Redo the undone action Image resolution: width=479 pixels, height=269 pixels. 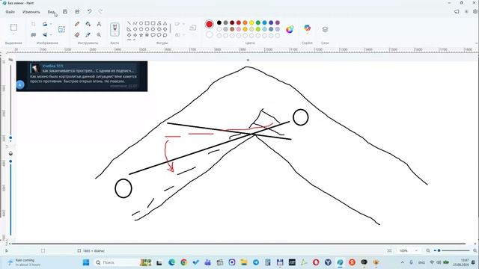click(100, 12)
